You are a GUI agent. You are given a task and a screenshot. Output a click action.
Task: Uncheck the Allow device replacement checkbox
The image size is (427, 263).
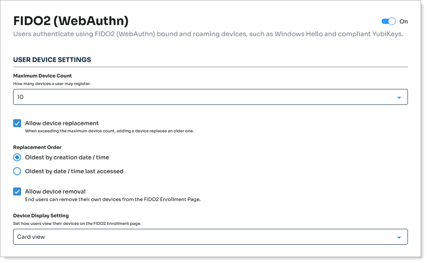click(17, 123)
